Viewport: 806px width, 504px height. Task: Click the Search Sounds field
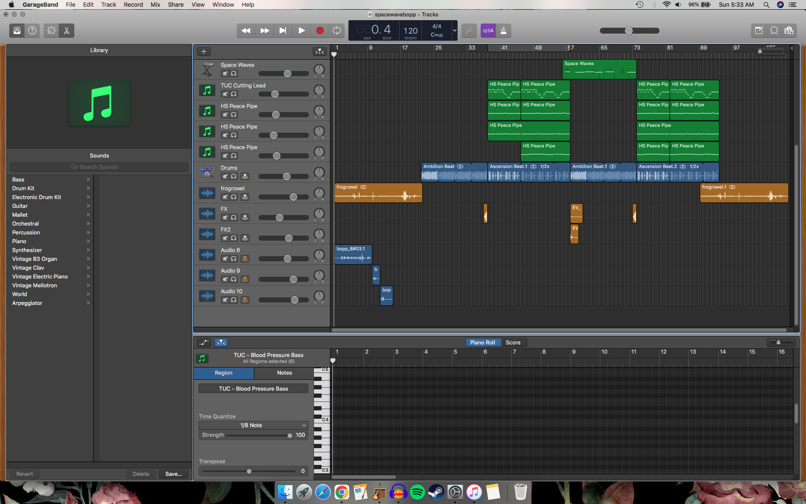[x=99, y=167]
